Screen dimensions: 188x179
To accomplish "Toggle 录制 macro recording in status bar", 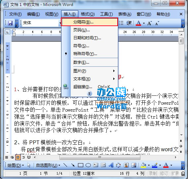I will coord(153,173).
